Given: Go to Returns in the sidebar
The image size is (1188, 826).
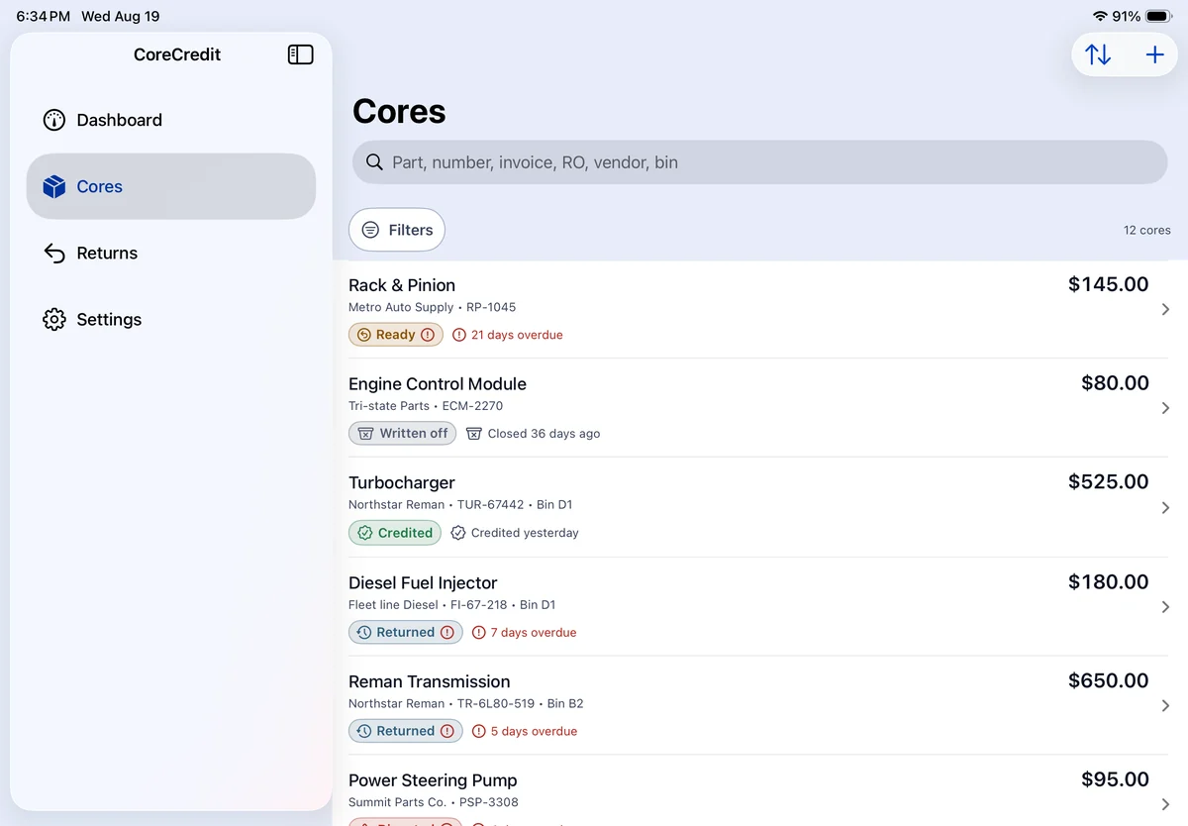Looking at the screenshot, I should pyautogui.click(x=171, y=253).
